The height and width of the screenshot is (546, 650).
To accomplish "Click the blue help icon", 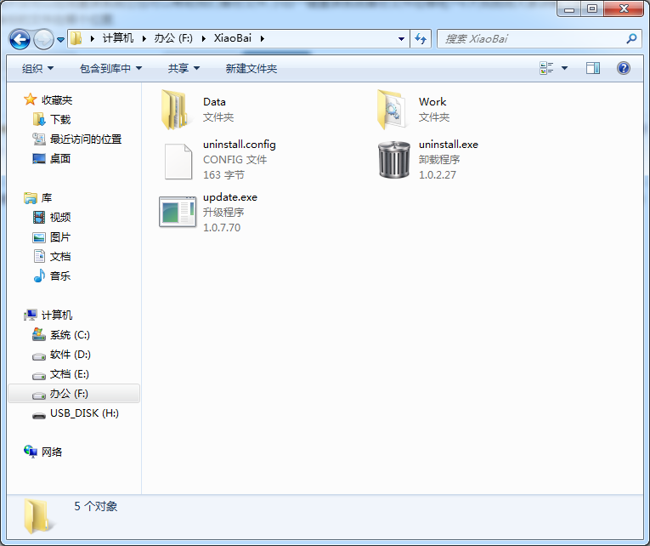I will [623, 68].
